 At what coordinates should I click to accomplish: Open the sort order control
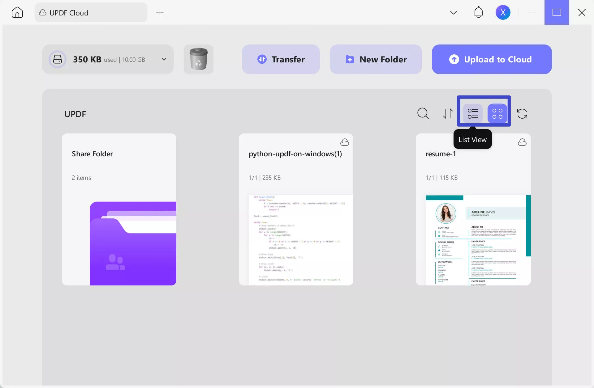pos(448,113)
